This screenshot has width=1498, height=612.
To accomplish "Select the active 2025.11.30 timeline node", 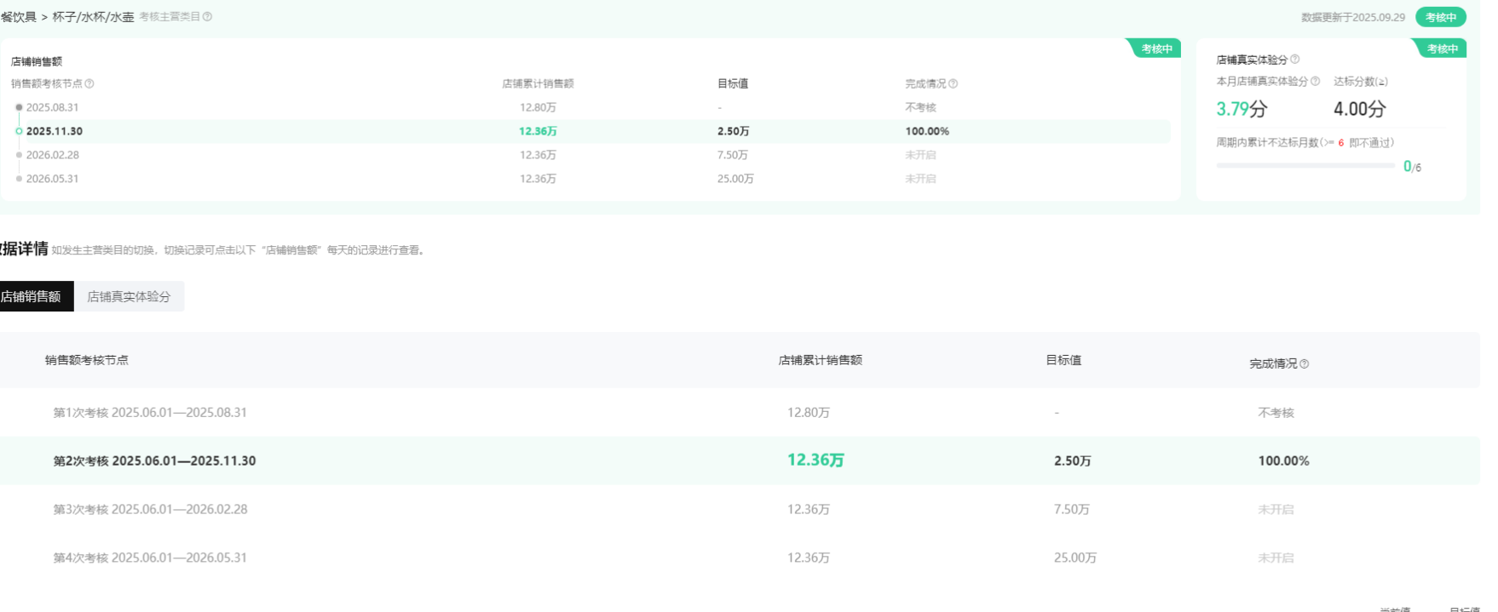I will pyautogui.click(x=19, y=131).
